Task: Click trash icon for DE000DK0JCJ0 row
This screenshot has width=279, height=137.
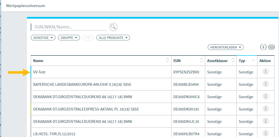Action: tap(265, 121)
